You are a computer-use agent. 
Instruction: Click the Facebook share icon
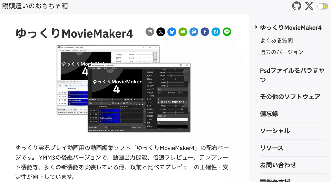205,32
